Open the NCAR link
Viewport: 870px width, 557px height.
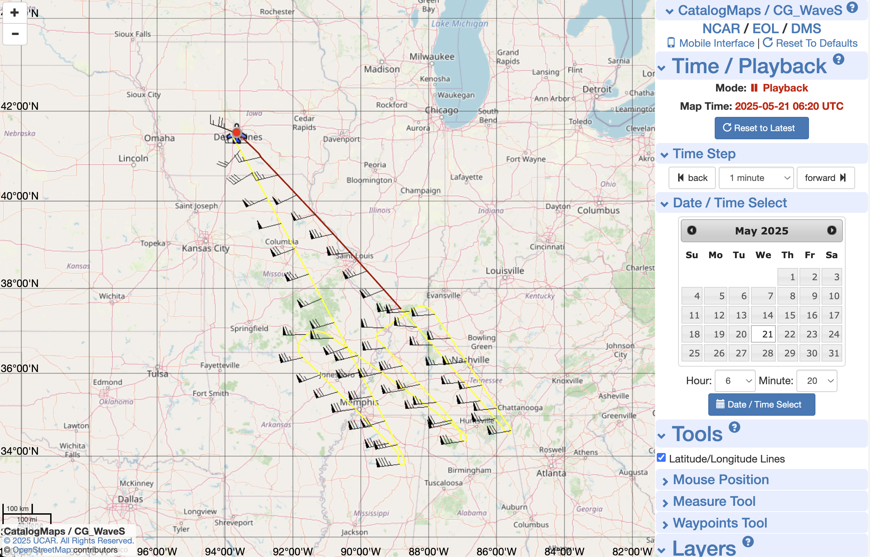pos(721,28)
